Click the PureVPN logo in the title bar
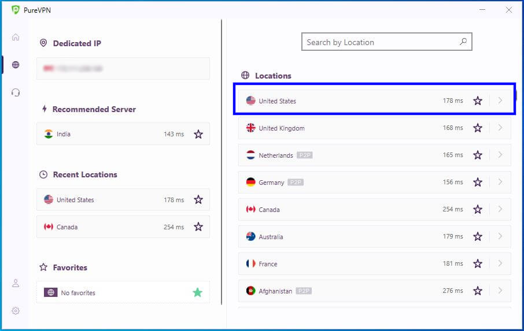This screenshot has width=524, height=331. pos(16,10)
